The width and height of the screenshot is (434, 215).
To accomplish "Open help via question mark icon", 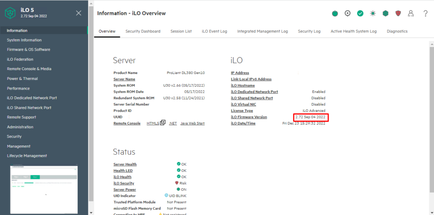I will [x=425, y=13].
